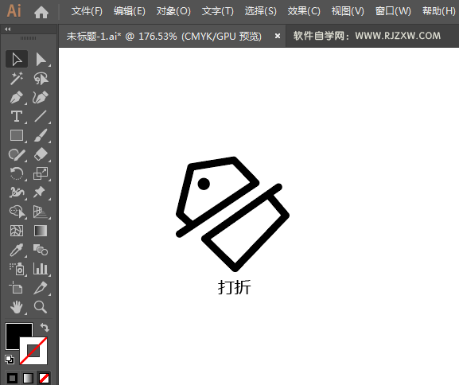Select the Warp tool
Image resolution: width=459 pixels, height=385 pixels.
(17, 192)
